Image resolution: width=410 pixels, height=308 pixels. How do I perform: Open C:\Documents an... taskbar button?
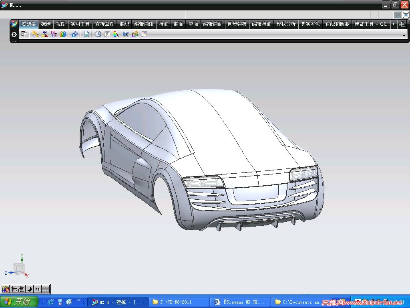pyautogui.click(x=299, y=302)
